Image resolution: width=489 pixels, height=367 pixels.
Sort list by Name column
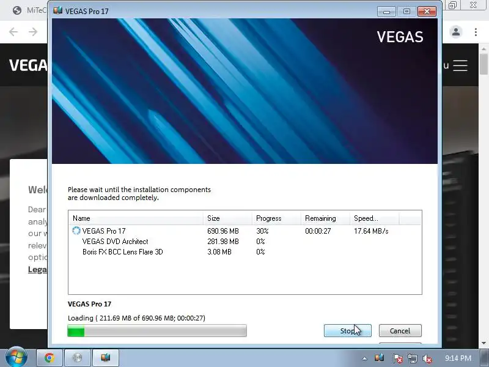coord(136,218)
